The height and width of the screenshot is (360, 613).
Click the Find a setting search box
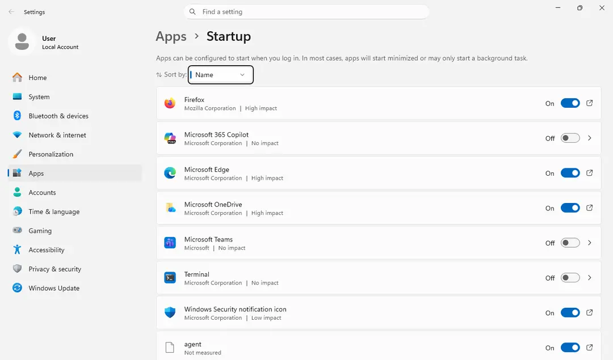click(x=306, y=12)
